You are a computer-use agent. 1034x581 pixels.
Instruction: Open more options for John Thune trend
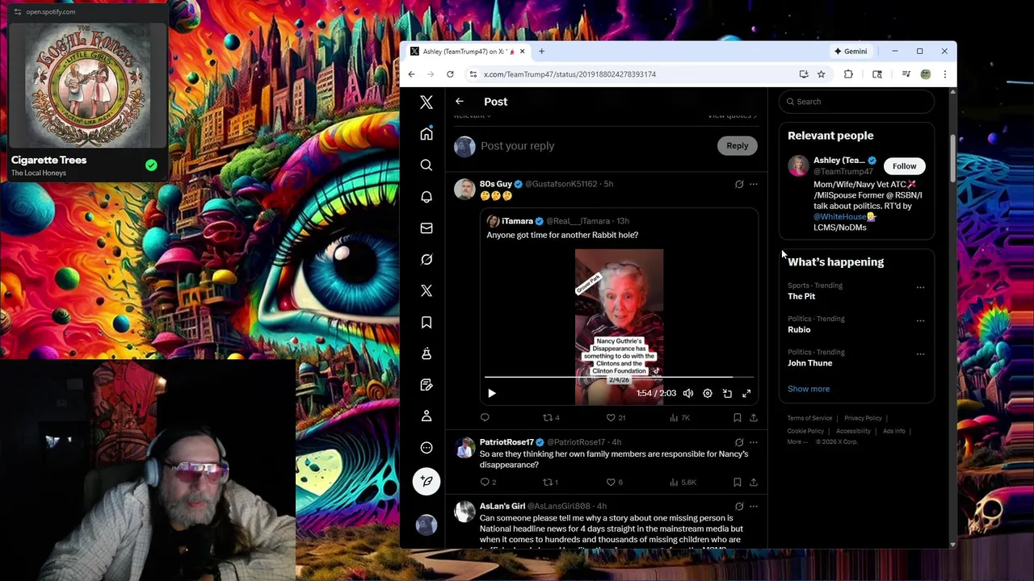pyautogui.click(x=920, y=353)
